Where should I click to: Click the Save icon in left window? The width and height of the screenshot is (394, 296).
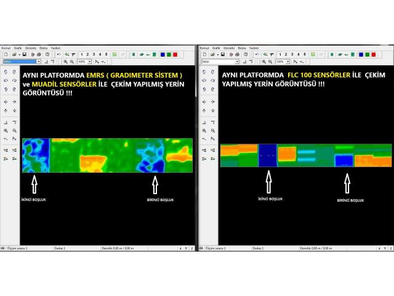click(x=23, y=54)
